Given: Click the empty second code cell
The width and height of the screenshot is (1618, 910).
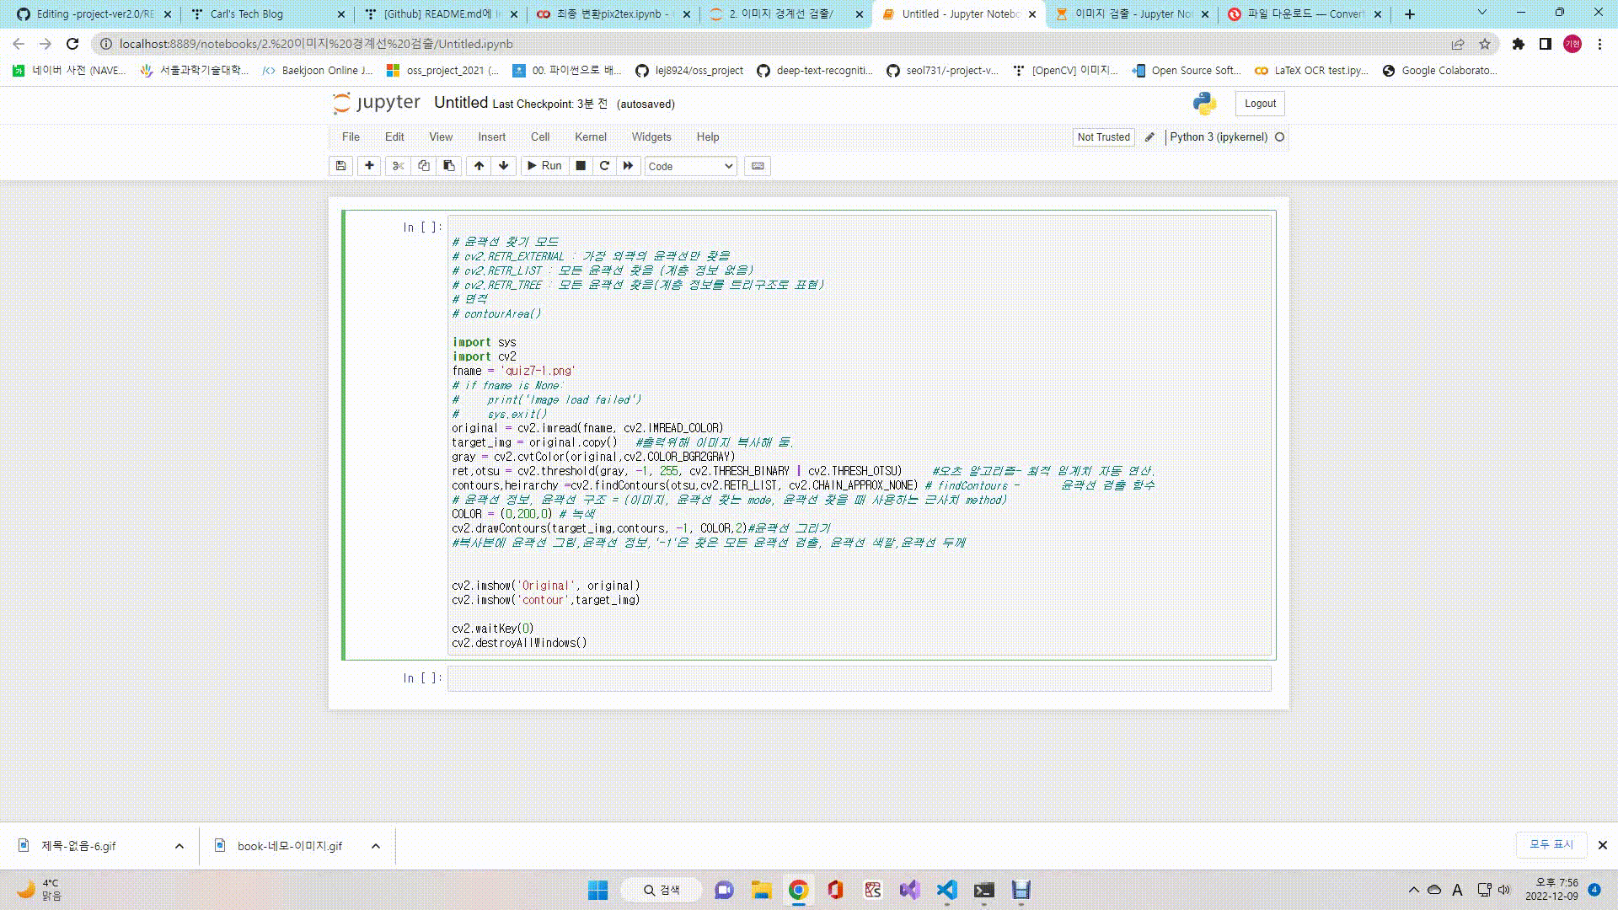Looking at the screenshot, I should (x=859, y=678).
